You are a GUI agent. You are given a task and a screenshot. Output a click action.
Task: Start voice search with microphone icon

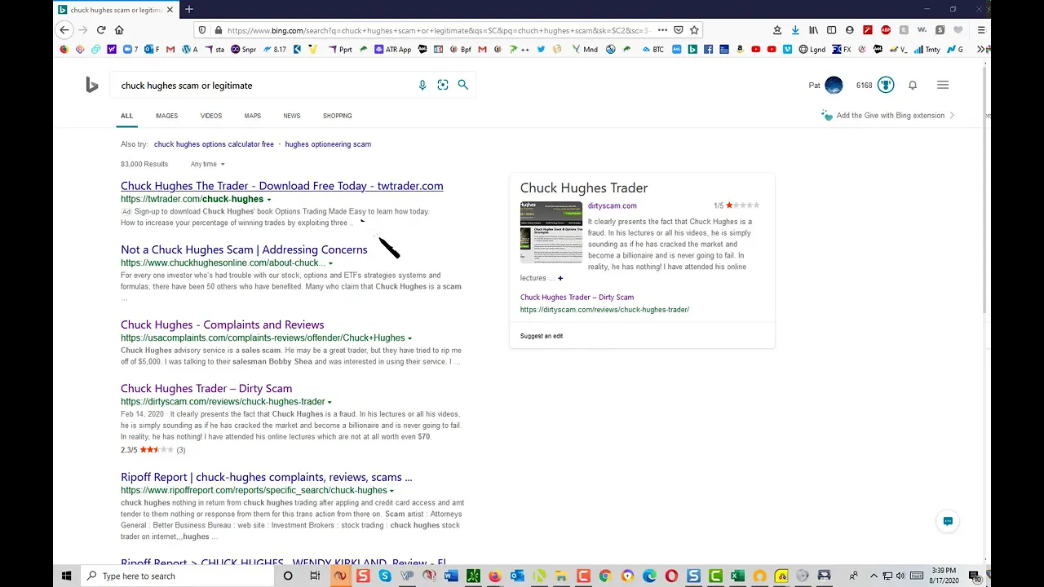click(x=422, y=85)
